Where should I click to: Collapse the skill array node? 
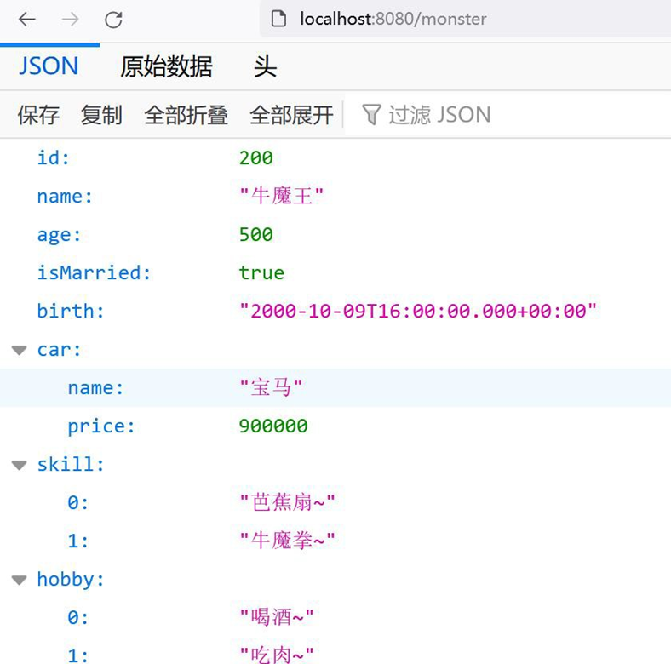19,465
